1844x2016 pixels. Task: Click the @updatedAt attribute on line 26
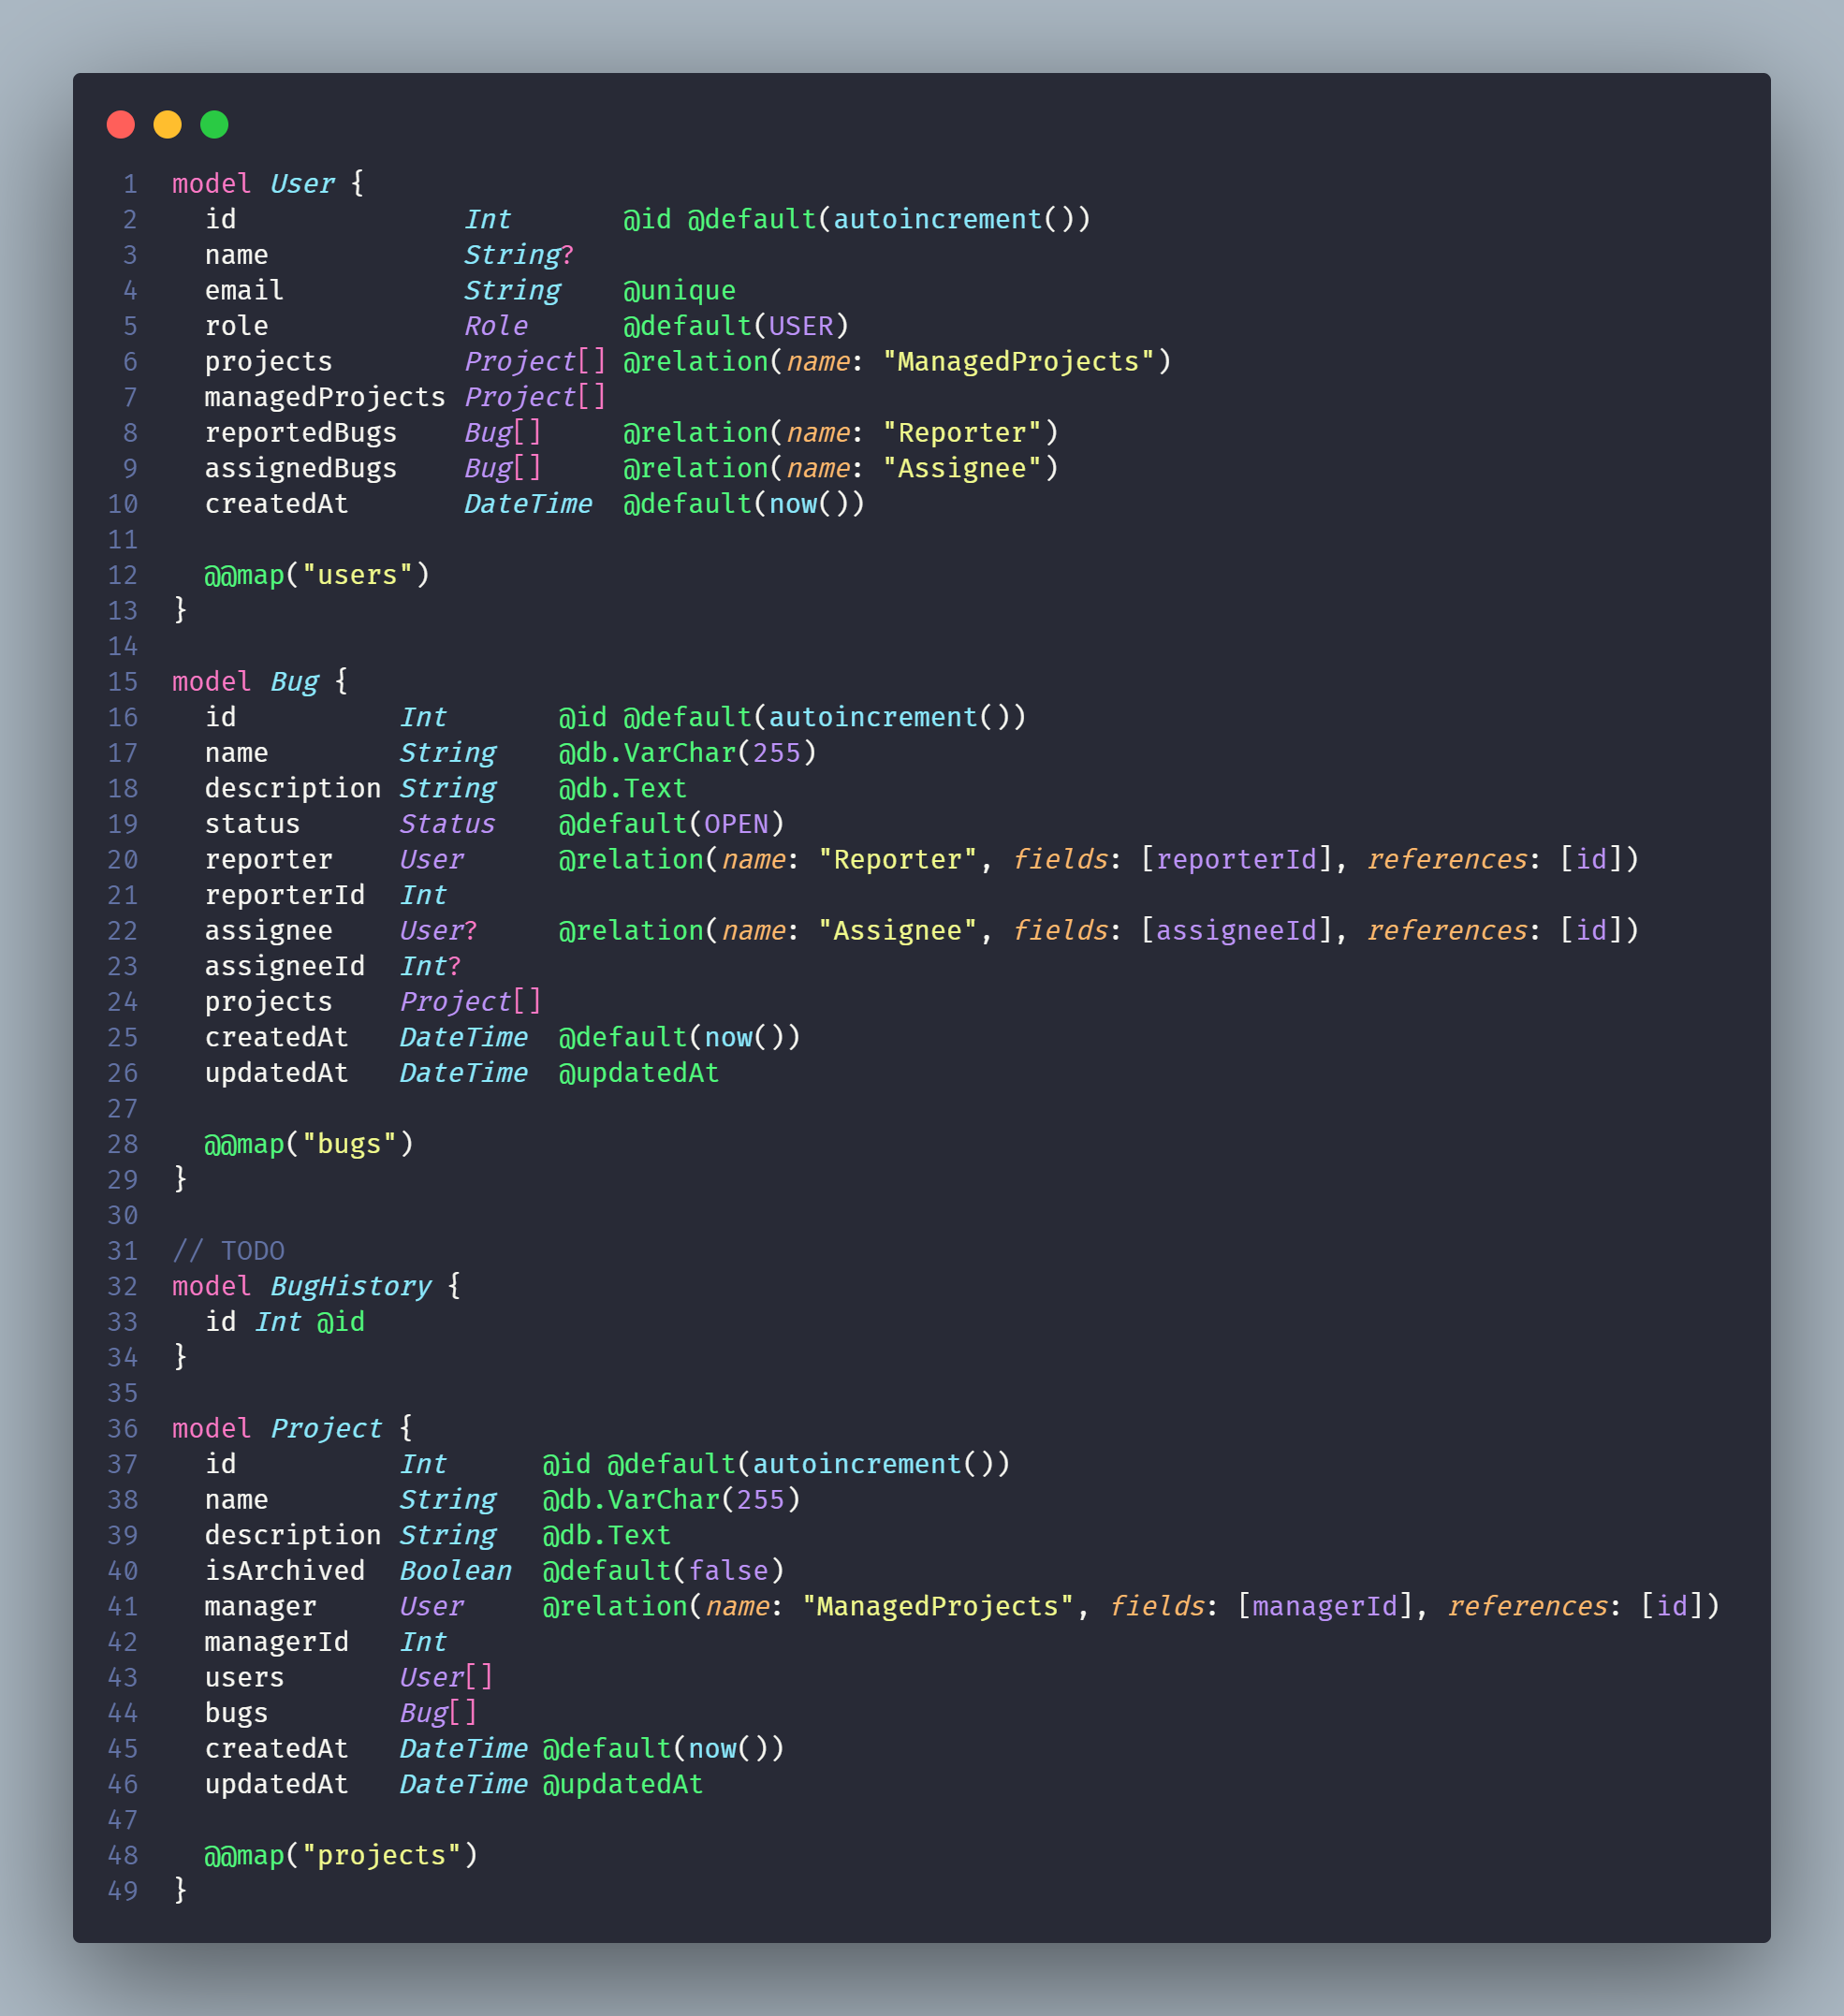pos(638,1073)
